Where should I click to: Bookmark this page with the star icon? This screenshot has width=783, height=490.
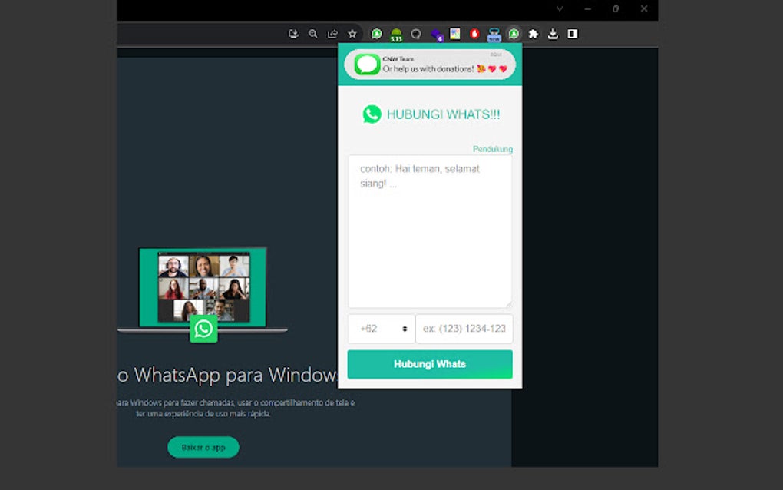352,34
